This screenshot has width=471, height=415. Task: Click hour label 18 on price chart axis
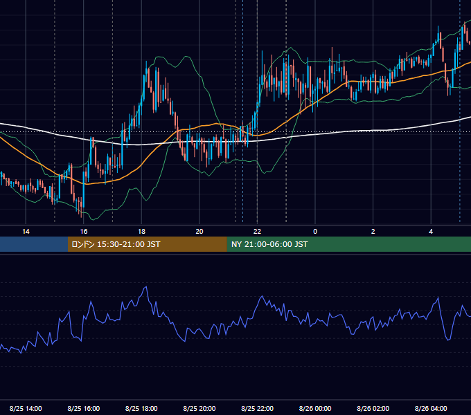point(141,232)
